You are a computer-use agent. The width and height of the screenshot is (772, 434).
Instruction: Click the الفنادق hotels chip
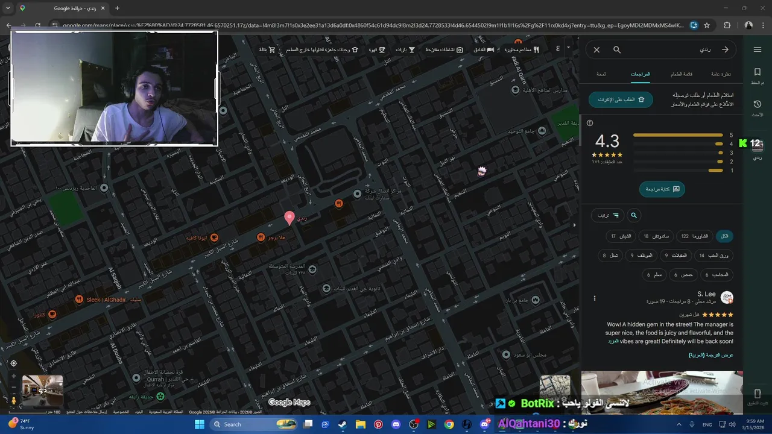[484, 49]
